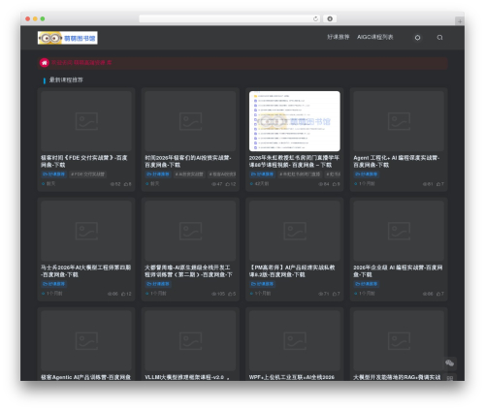485x410 pixels.
Task: Open the WPF+上位机工业互联+AI全栈 title
Action: pyautogui.click(x=292, y=377)
